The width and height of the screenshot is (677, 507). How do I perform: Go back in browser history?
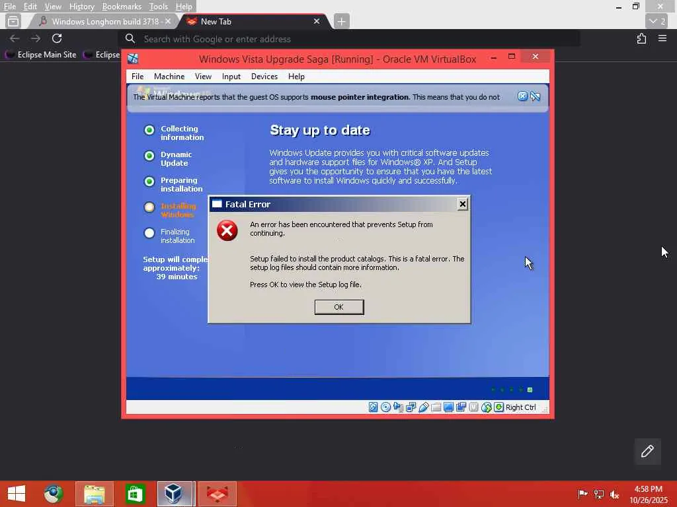point(15,38)
